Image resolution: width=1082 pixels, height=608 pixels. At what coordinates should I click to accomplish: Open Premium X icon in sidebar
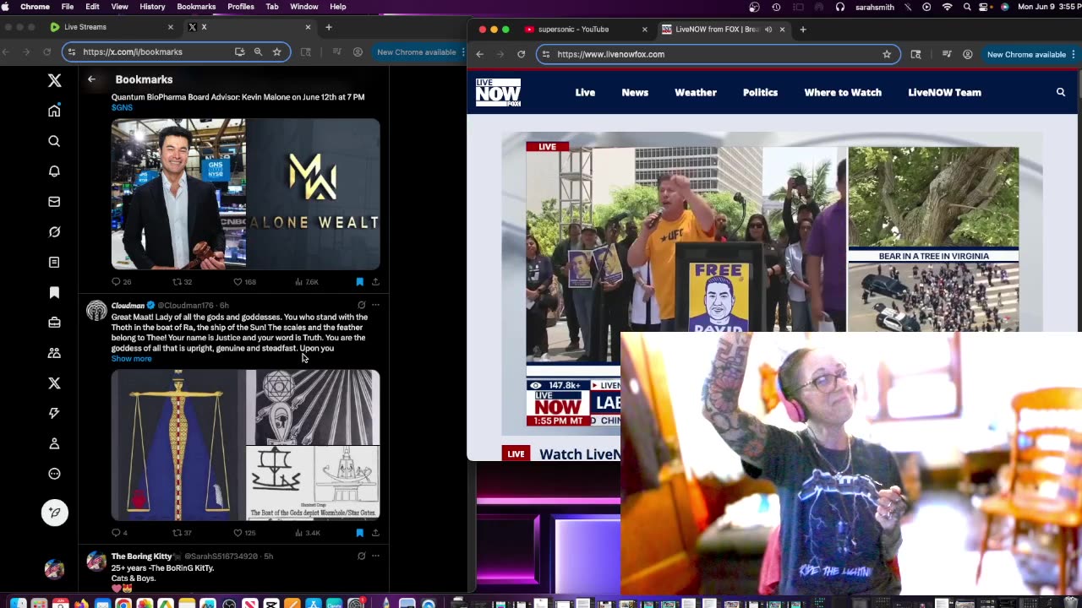(54, 383)
